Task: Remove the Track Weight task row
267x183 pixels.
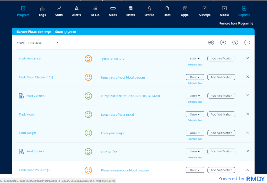Action: (x=248, y=133)
